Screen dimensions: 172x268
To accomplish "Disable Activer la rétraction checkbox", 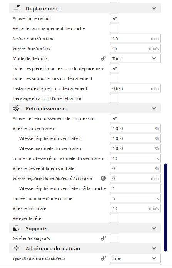I will coord(115,18).
